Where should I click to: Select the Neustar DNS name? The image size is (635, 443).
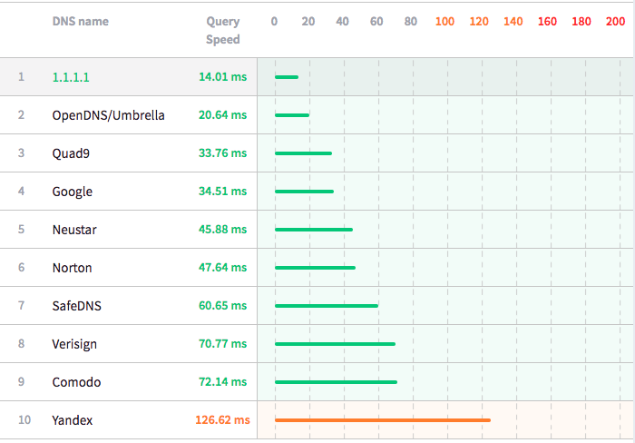[x=74, y=230]
